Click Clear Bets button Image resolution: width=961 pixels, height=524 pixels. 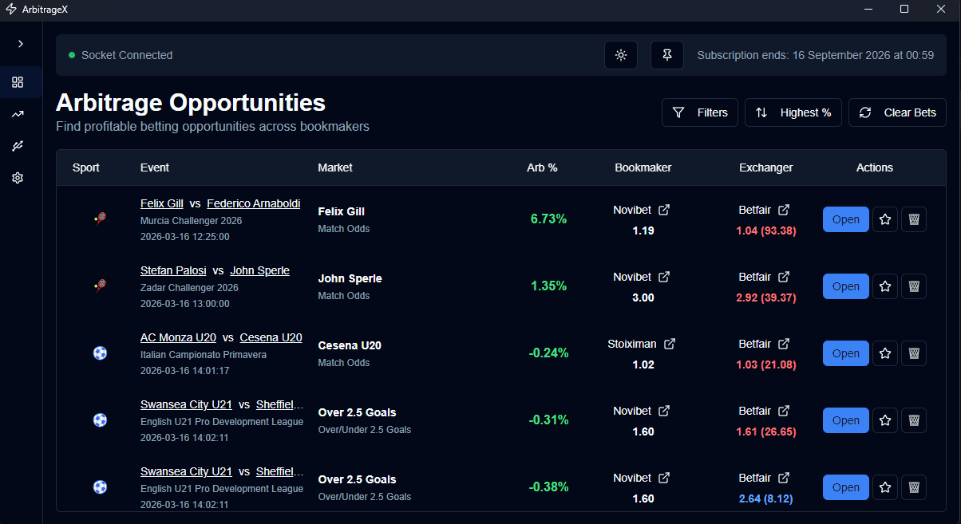pyautogui.click(x=897, y=112)
